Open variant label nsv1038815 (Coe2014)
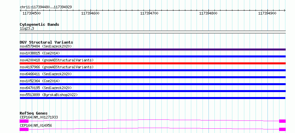The height and width of the screenshot is (133, 295). point(40,53)
